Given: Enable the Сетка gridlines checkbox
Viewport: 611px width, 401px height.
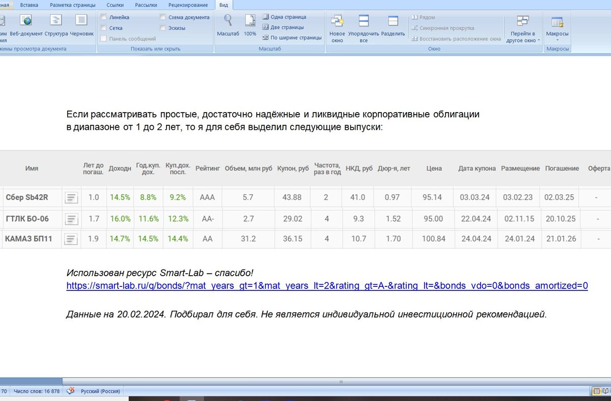Looking at the screenshot, I should (104, 28).
